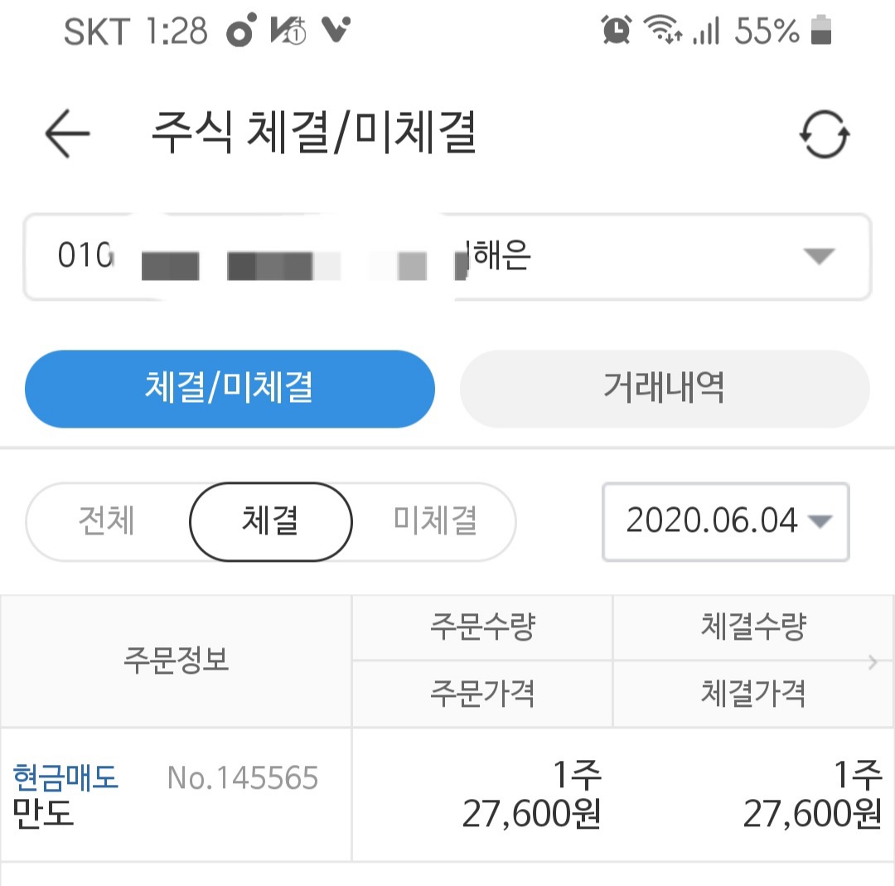This screenshot has width=895, height=886.
Task: Open the account selector dropdown arrow
Action: (x=819, y=257)
